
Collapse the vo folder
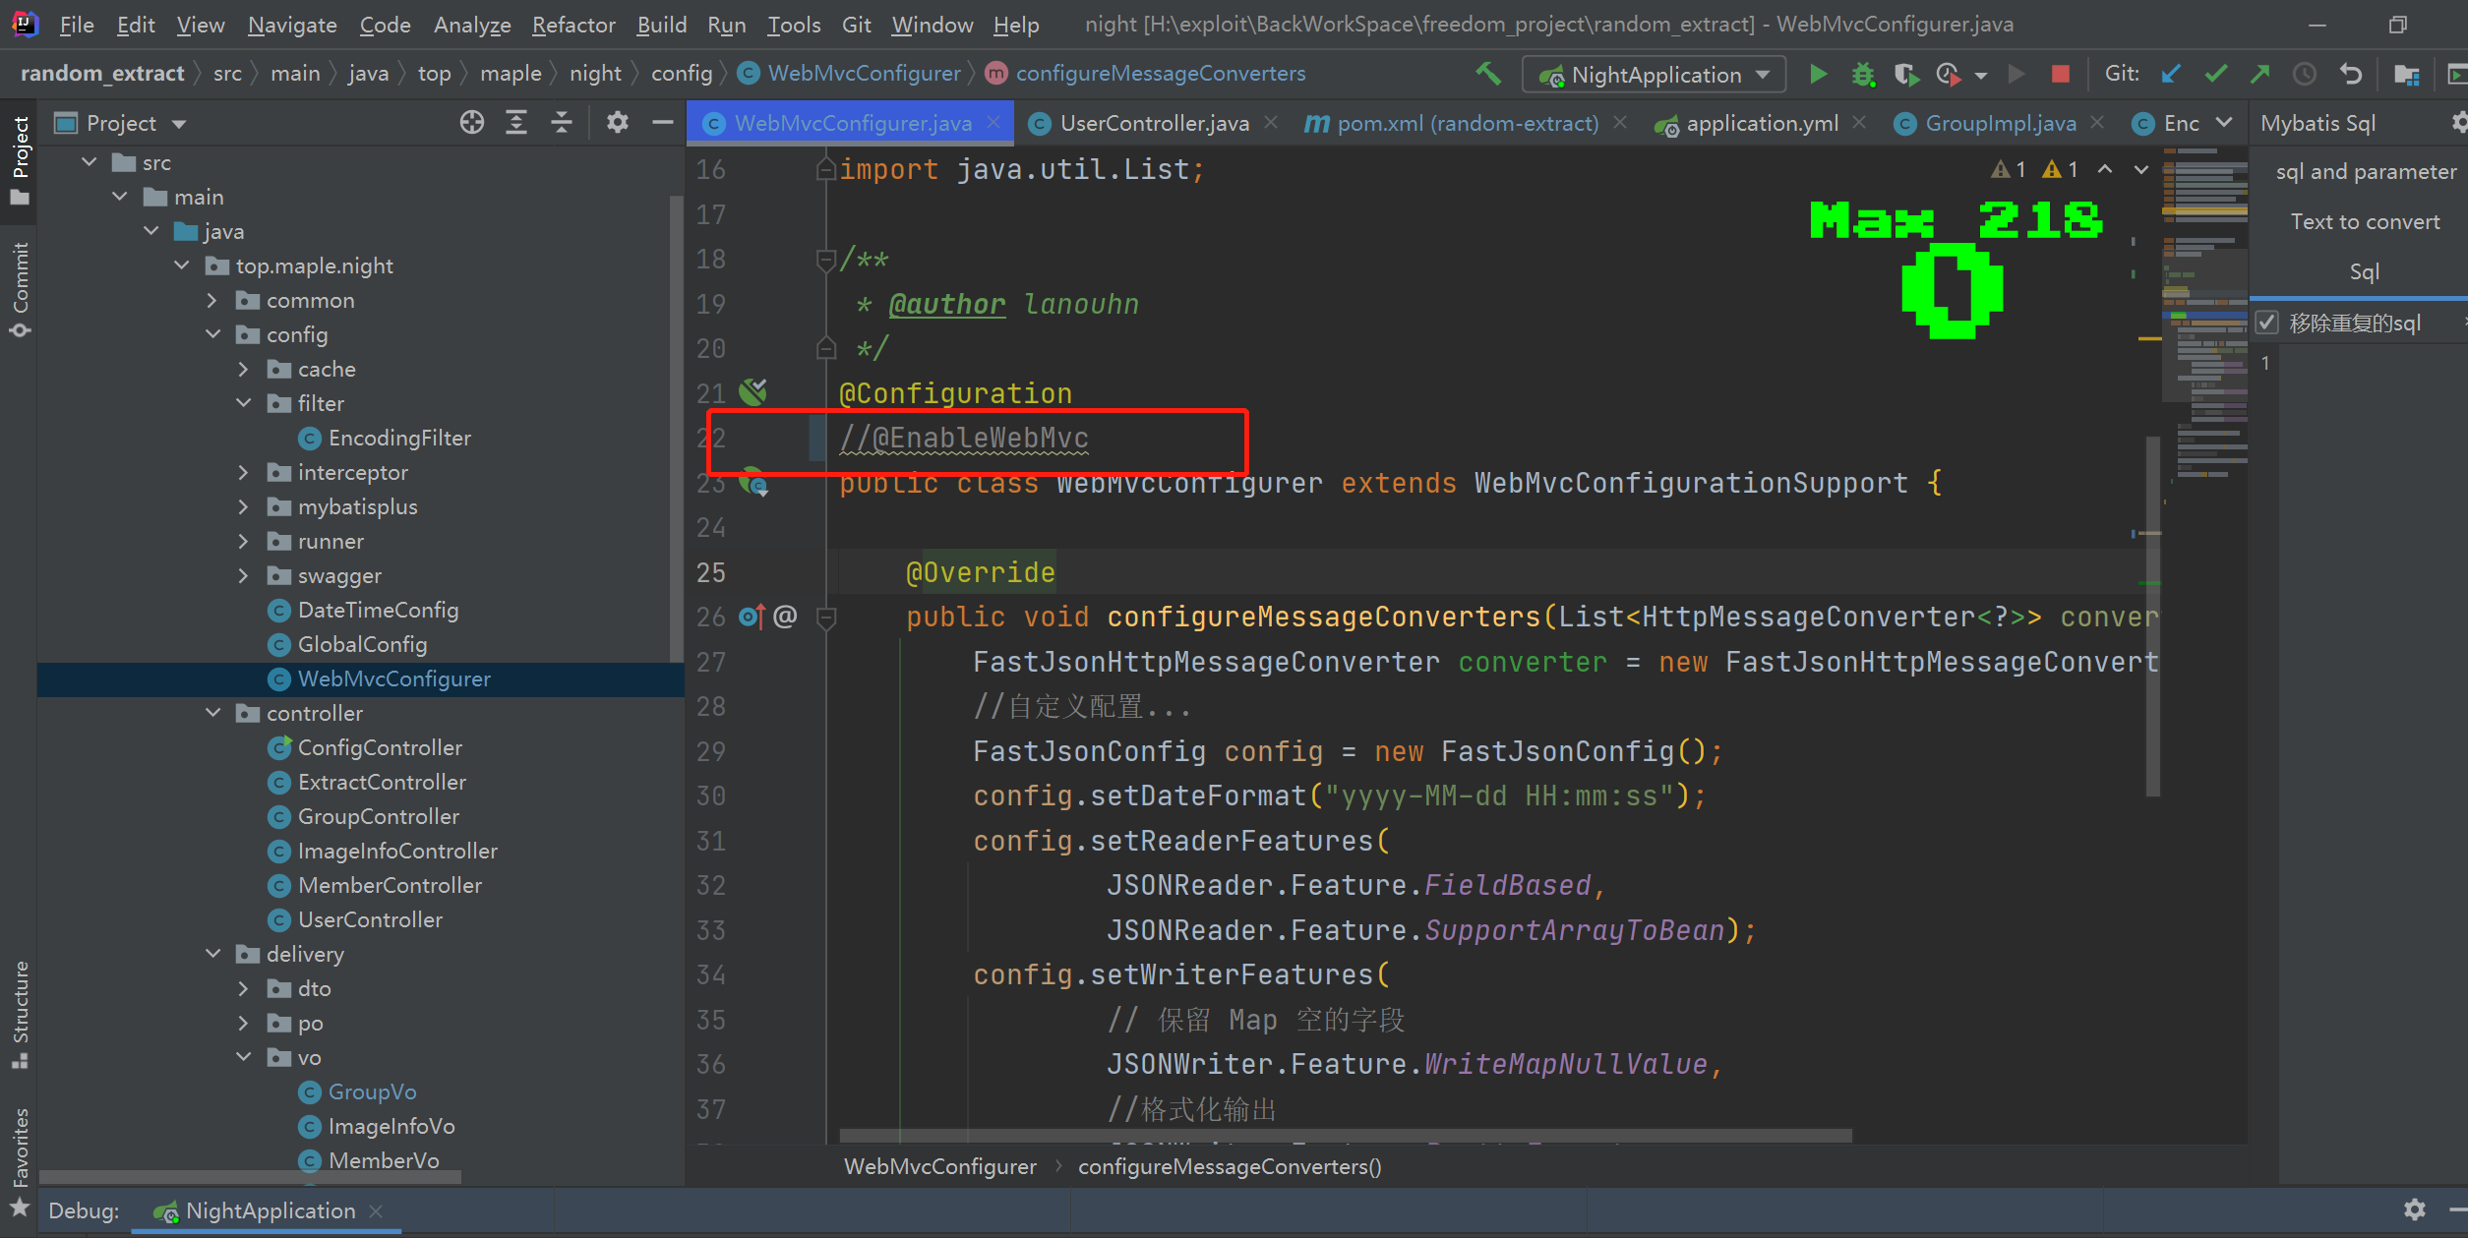243,1057
